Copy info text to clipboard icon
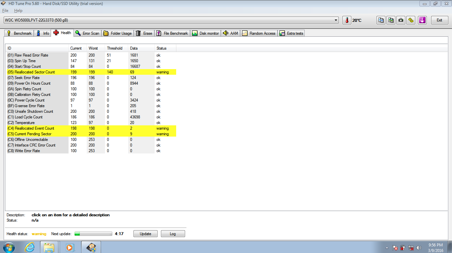Screen dimensions: 452x253 [x=381, y=20]
